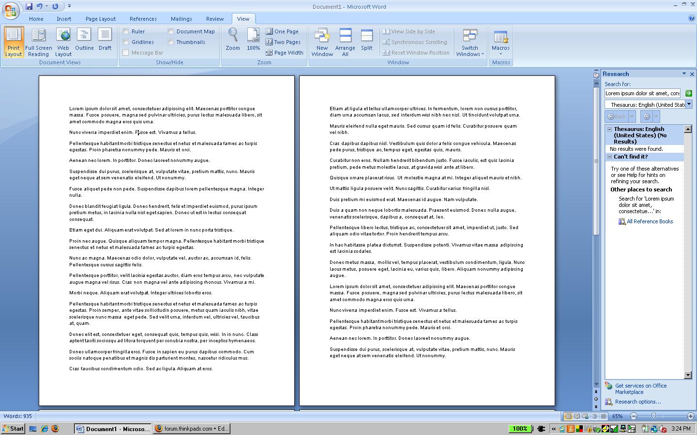Open the Thesaurus reference source dropdown
The height and width of the screenshot is (435, 697).
(689, 104)
